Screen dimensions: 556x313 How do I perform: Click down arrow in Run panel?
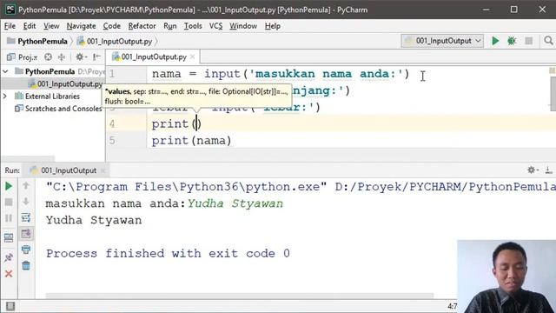tap(26, 202)
